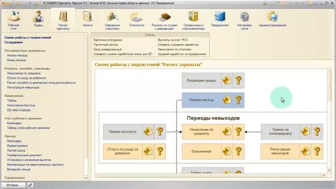Open Приказ на командировку block
The height and width of the screenshot is (189, 336).
coord(280,132)
